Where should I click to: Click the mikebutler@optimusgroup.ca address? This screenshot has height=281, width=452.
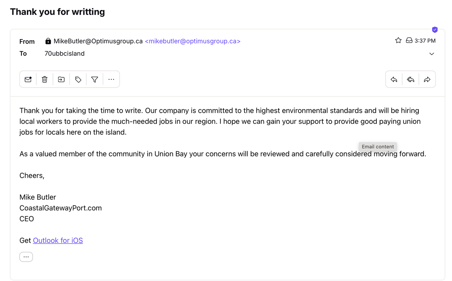[x=192, y=41]
